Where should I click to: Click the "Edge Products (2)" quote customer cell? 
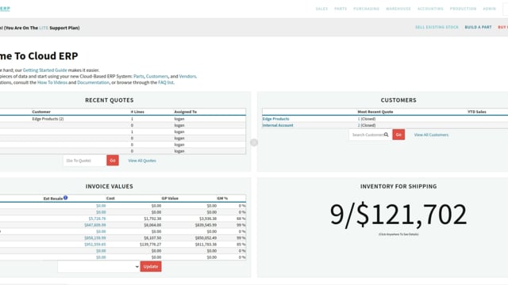pos(48,119)
